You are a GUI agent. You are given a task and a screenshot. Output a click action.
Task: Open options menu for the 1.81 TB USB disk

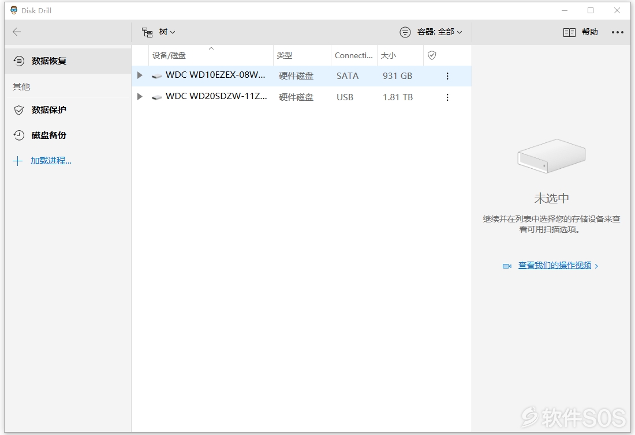point(447,97)
